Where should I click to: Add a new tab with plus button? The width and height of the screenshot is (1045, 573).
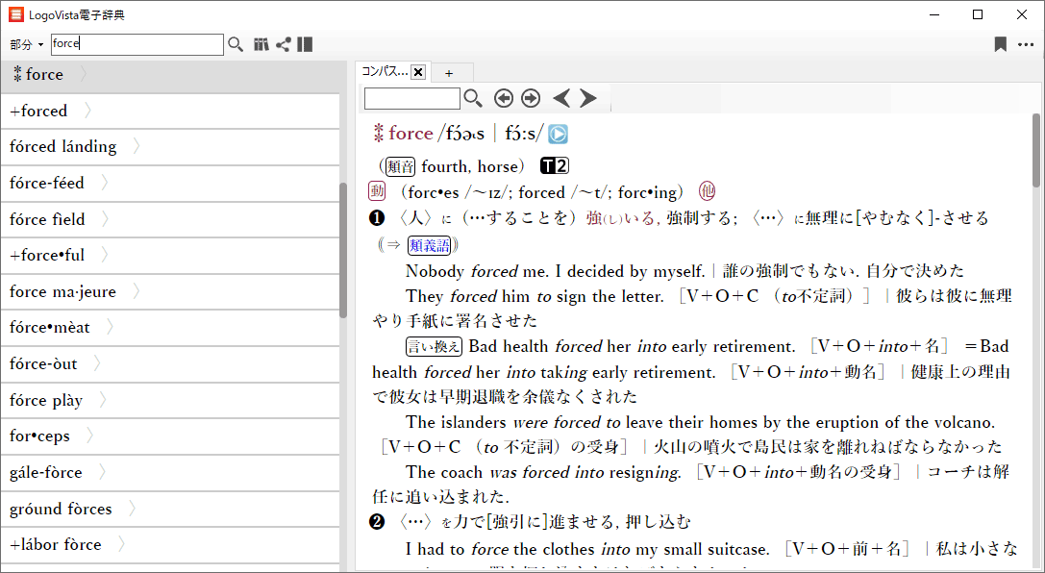pyautogui.click(x=448, y=73)
